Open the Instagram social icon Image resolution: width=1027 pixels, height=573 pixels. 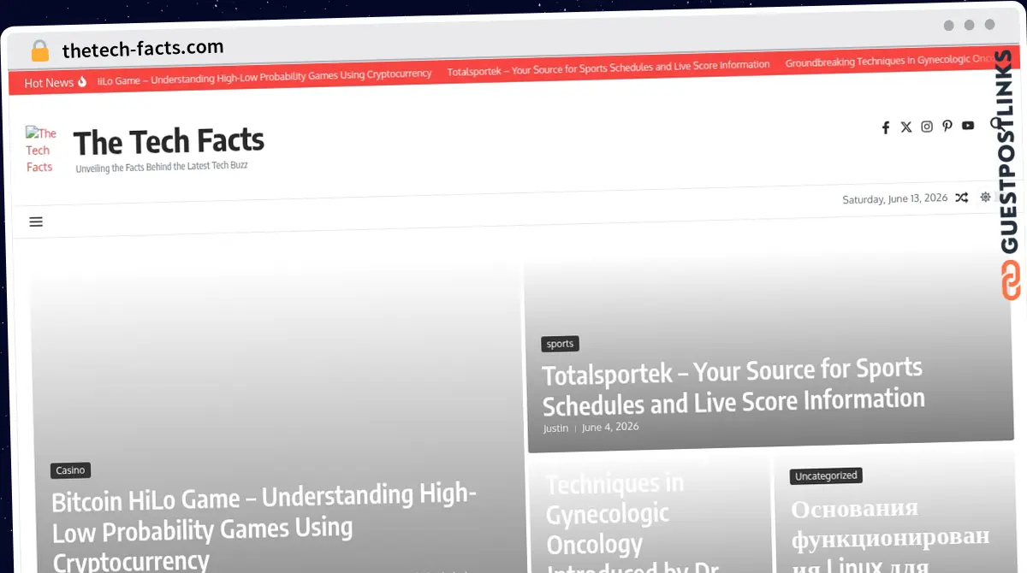tap(927, 127)
